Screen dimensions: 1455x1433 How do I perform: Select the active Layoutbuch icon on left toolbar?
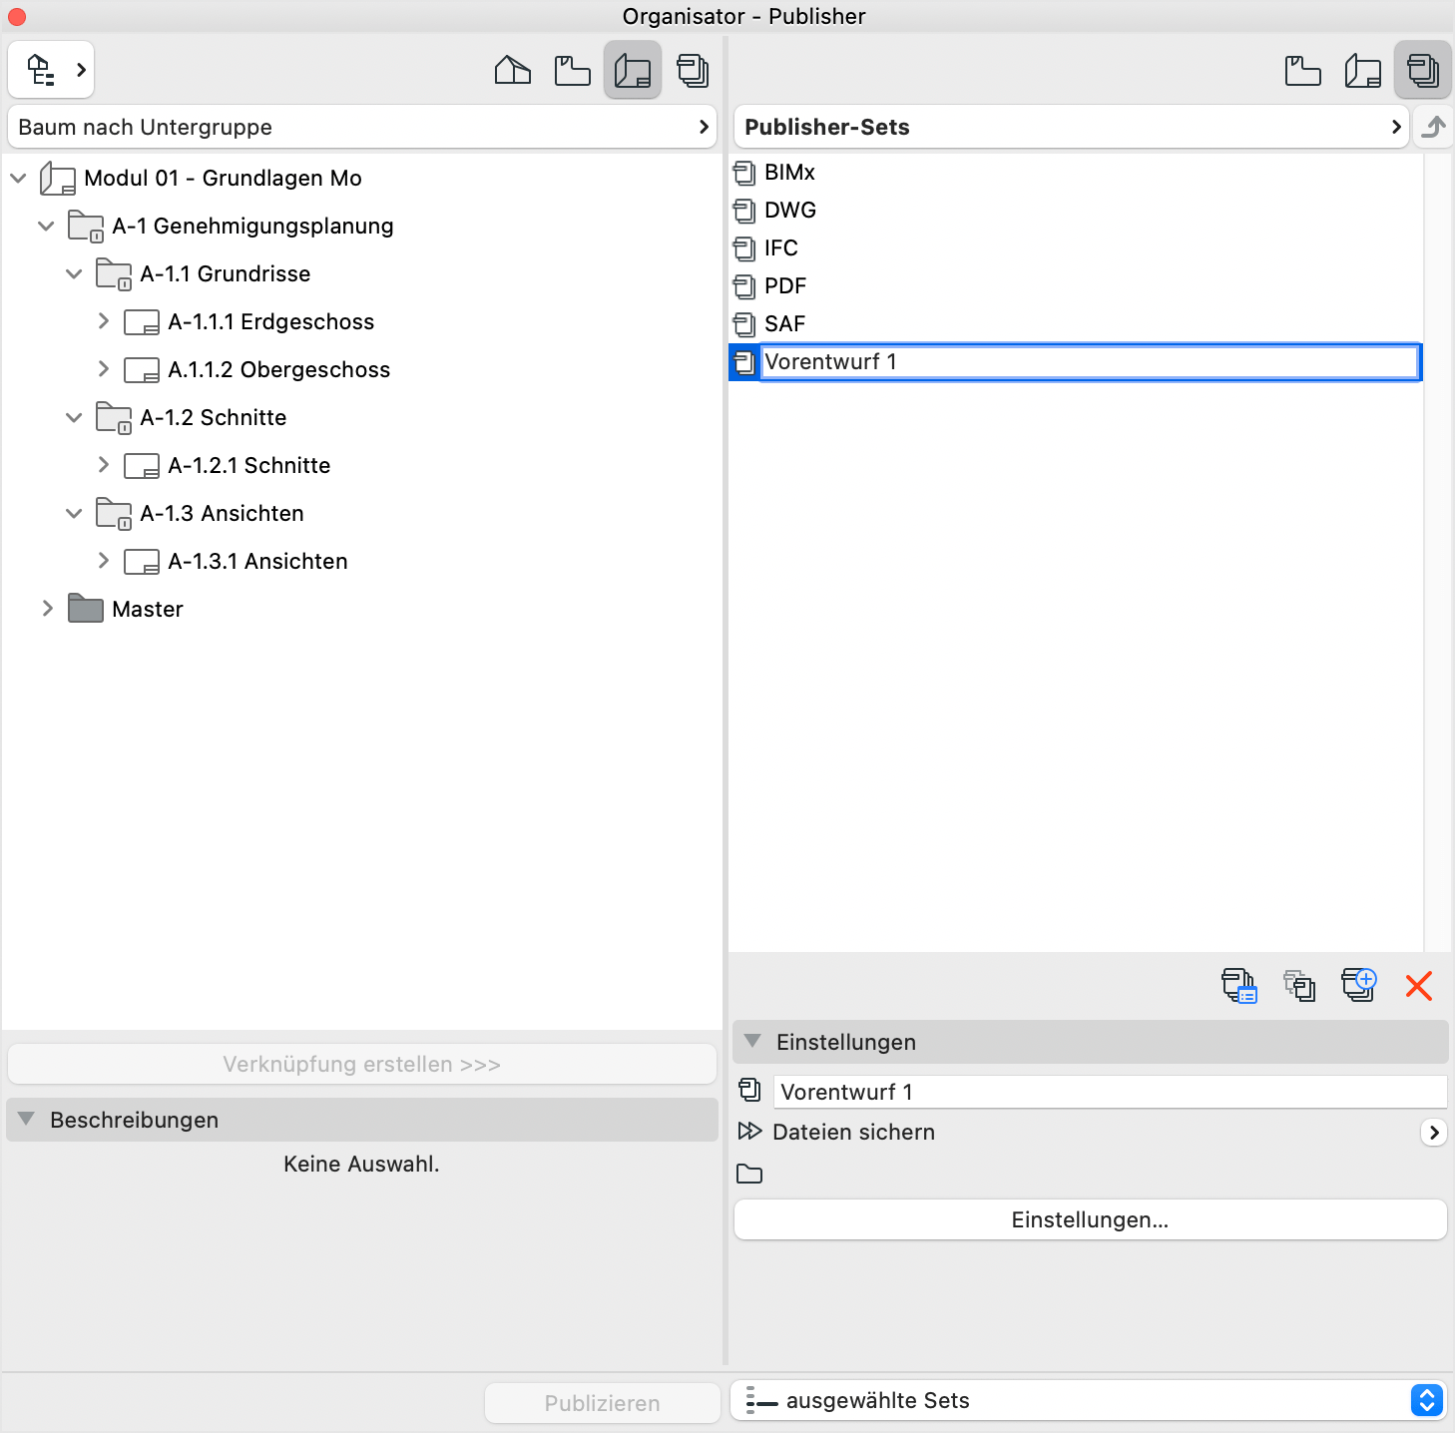633,70
